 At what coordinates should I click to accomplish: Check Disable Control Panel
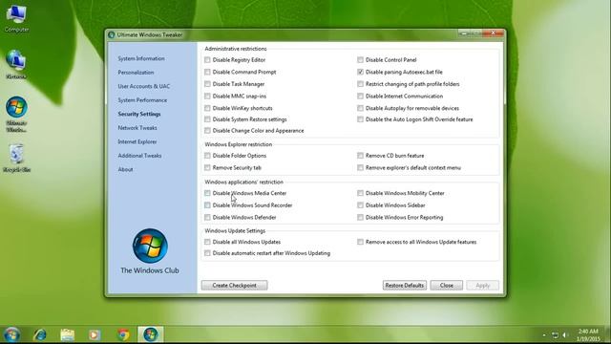[360, 59]
